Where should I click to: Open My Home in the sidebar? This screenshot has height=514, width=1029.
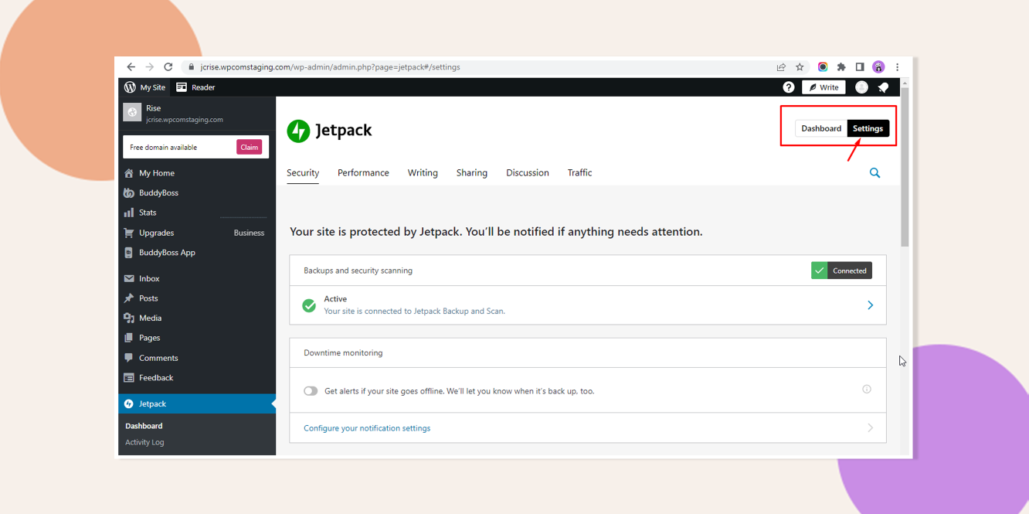(157, 173)
